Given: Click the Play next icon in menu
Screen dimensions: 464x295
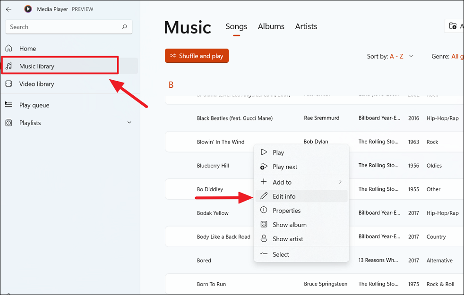Looking at the screenshot, I should (264, 167).
